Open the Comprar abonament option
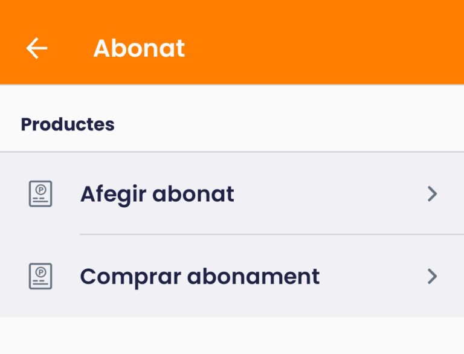The image size is (464, 354). (x=232, y=276)
